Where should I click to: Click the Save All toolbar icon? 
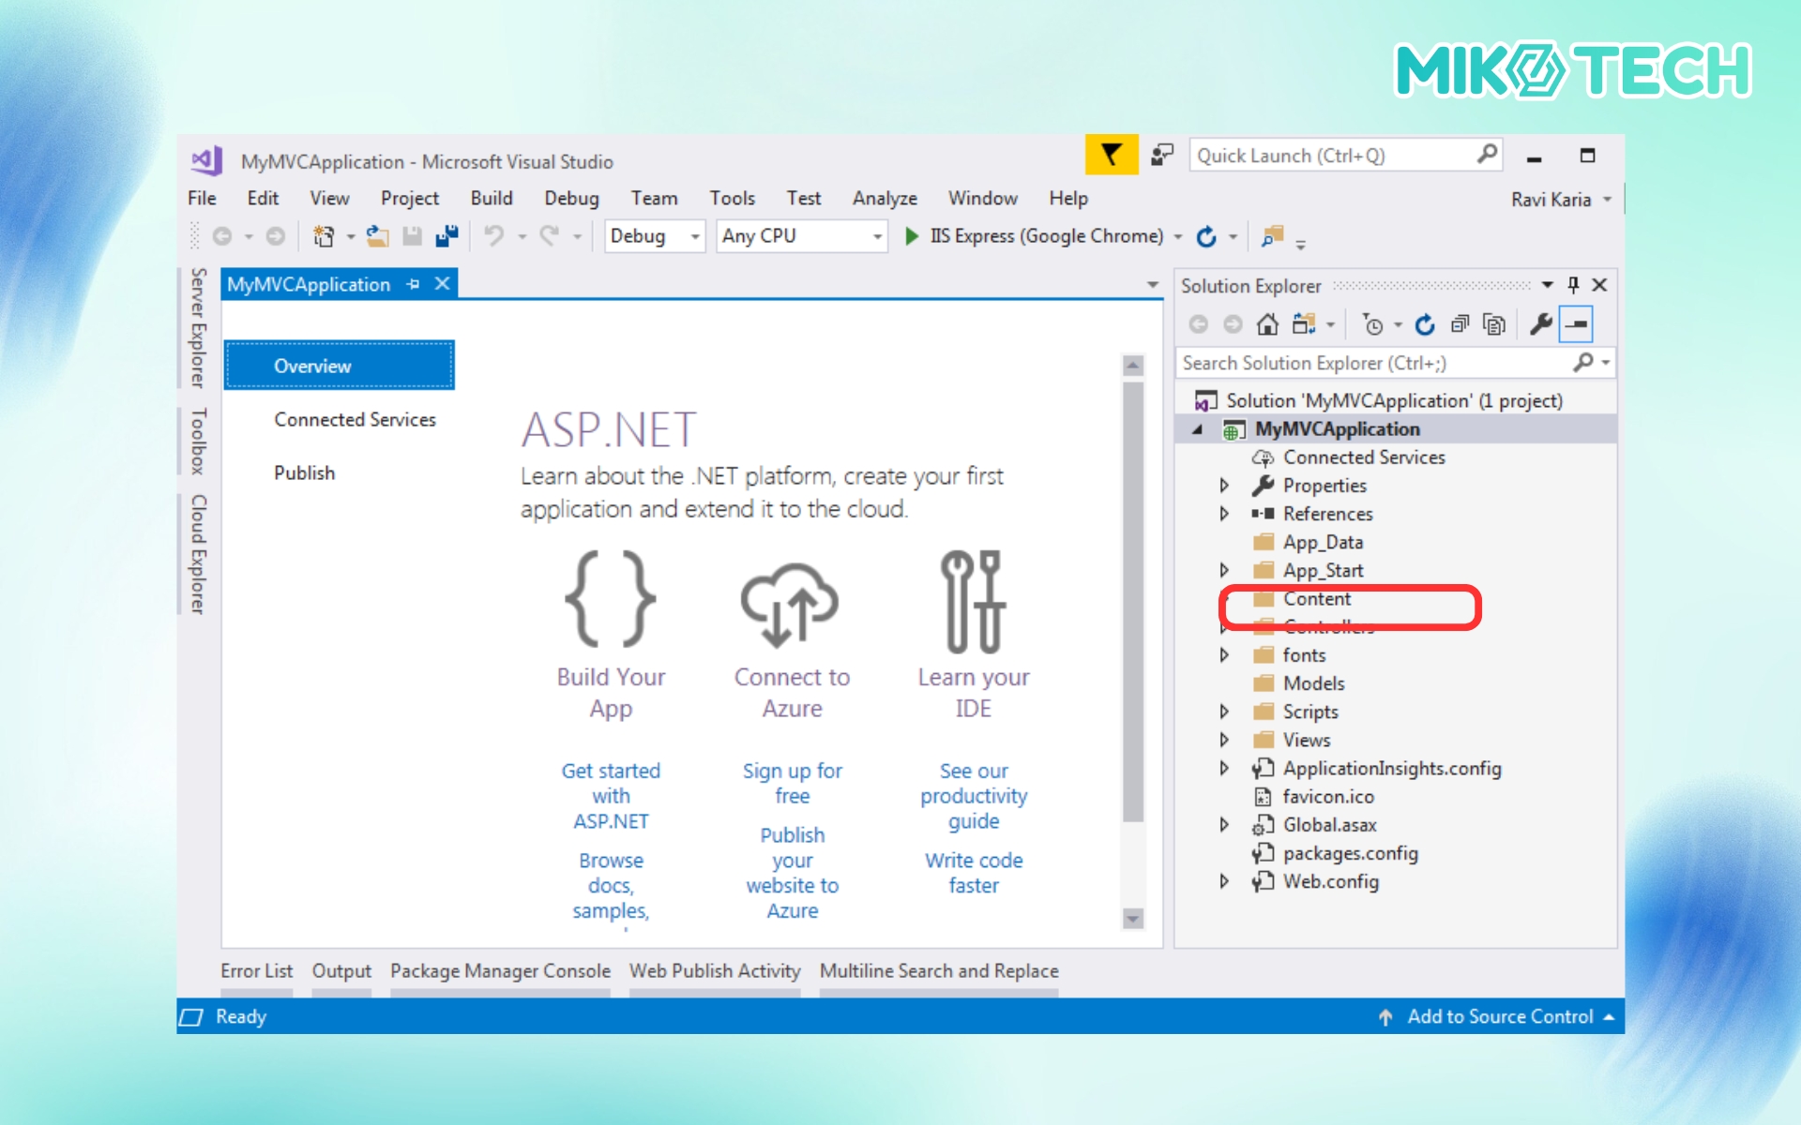[x=446, y=236]
